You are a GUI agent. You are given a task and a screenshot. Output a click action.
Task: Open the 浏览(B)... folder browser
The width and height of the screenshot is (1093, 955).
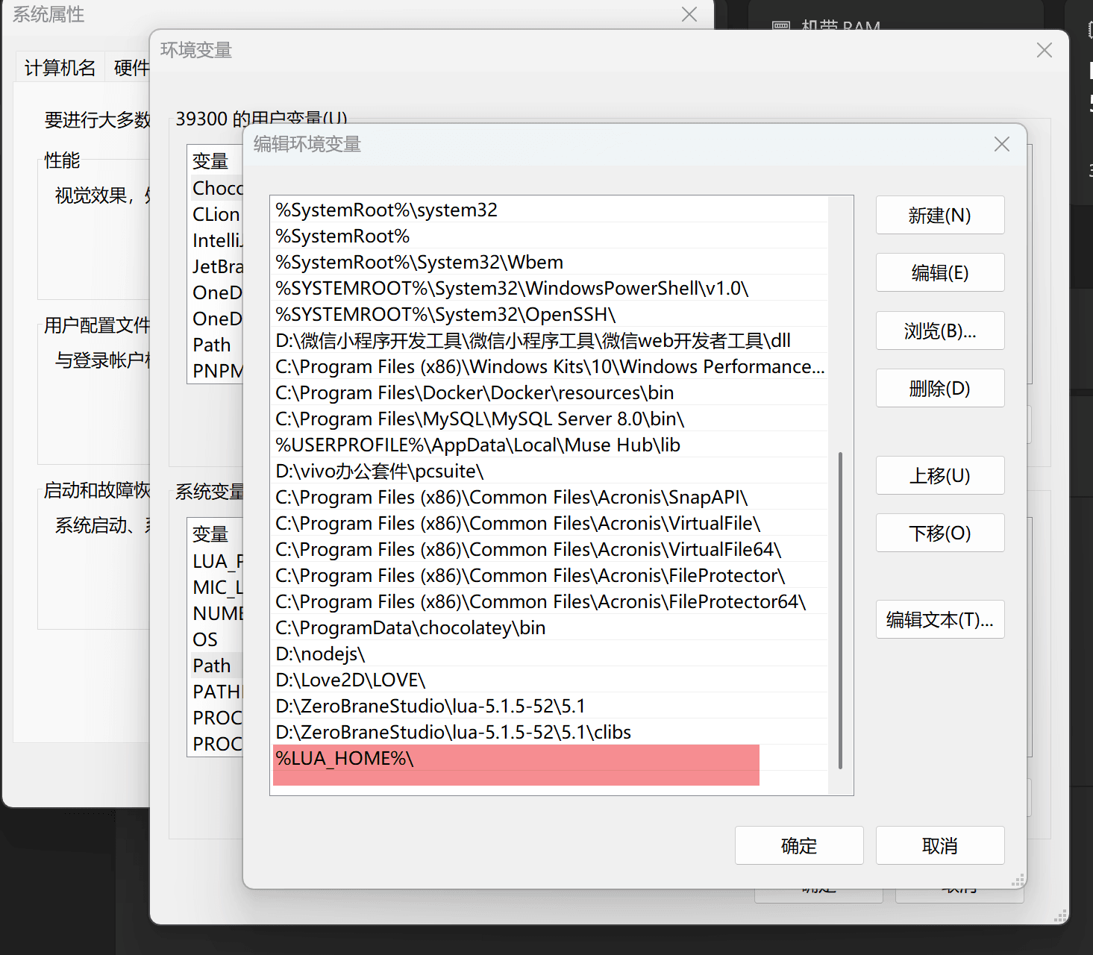tap(939, 331)
